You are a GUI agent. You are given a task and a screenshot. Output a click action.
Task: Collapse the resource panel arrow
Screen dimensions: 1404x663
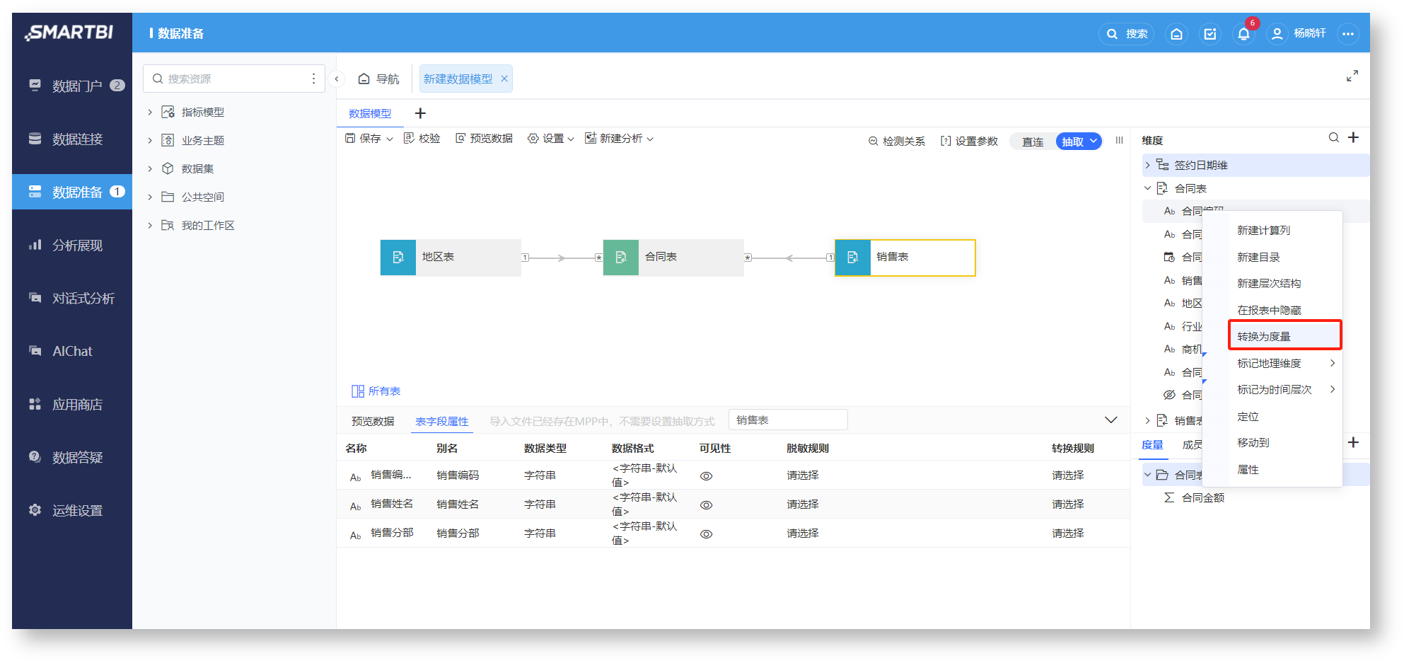(x=337, y=79)
